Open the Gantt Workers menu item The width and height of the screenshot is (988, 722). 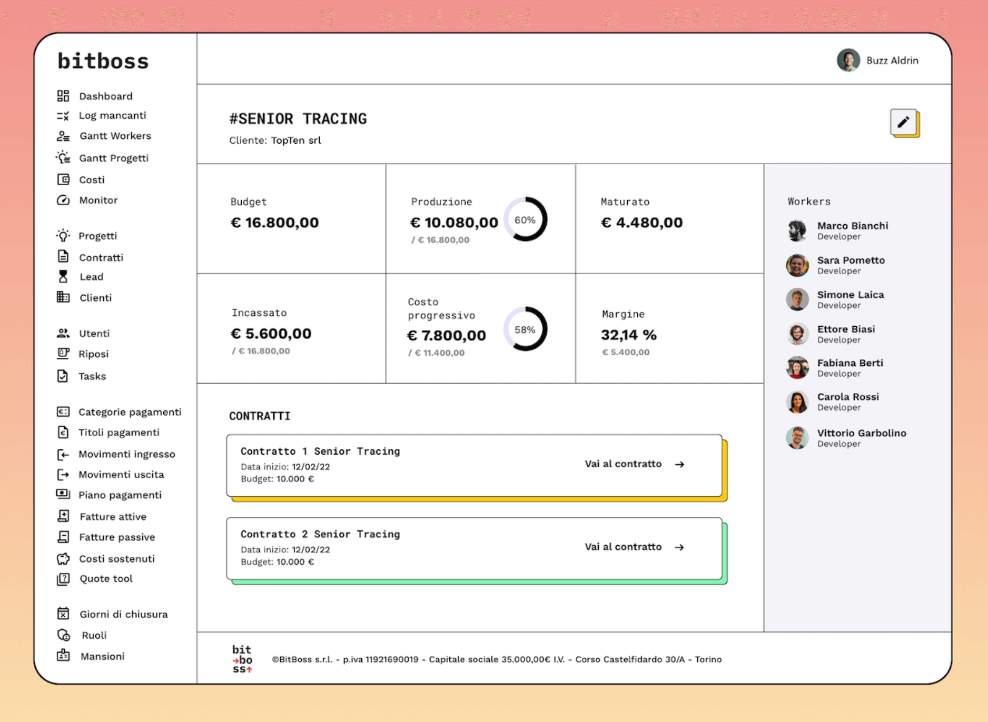[x=115, y=136]
